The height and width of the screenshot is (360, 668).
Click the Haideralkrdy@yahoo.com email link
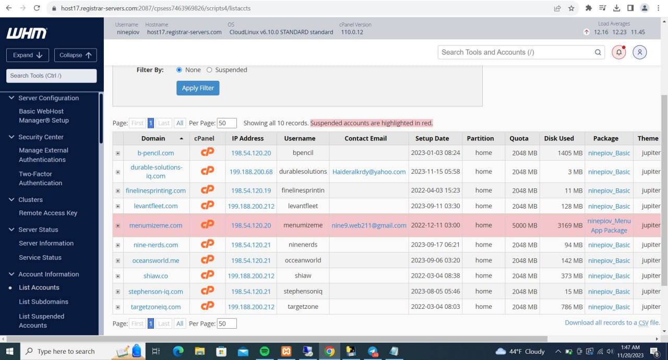click(x=369, y=172)
